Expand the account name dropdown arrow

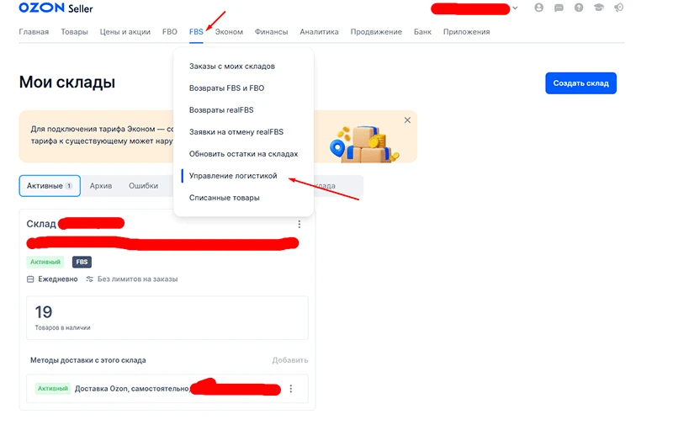tap(515, 8)
